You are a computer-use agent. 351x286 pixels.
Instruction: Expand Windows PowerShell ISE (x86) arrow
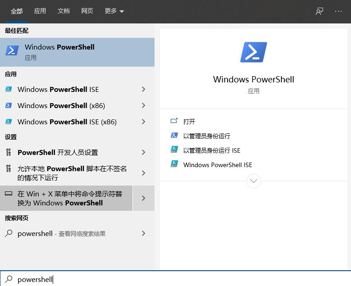pos(143,122)
